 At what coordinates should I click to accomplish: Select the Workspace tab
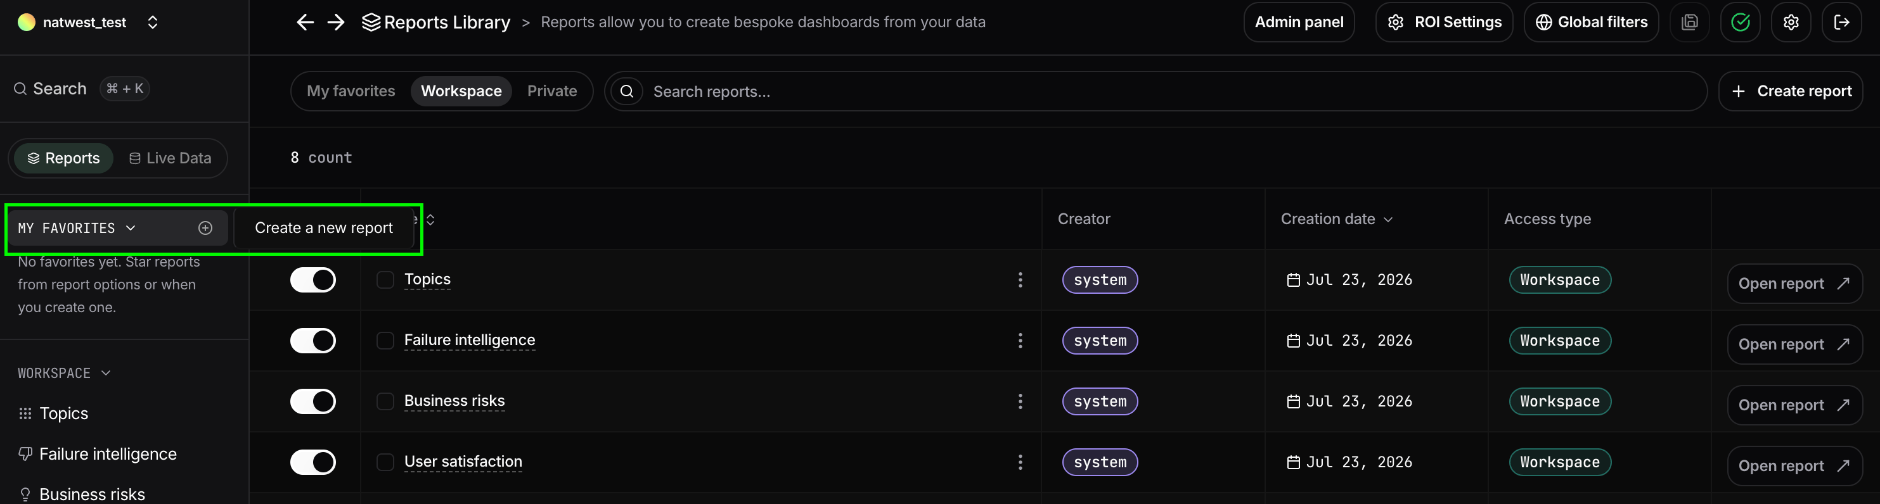pyautogui.click(x=461, y=91)
